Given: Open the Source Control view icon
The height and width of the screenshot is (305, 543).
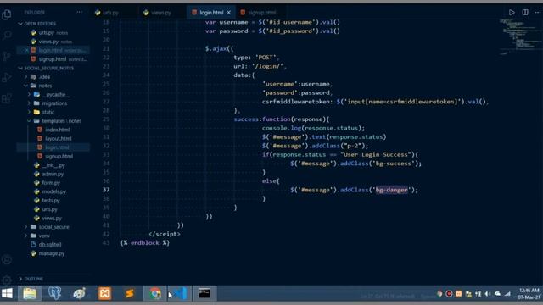Looking at the screenshot, I should pyautogui.click(x=7, y=56).
